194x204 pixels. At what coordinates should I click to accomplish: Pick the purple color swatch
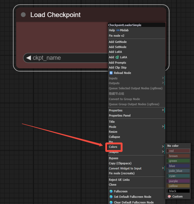pyautogui.click(x=178, y=181)
